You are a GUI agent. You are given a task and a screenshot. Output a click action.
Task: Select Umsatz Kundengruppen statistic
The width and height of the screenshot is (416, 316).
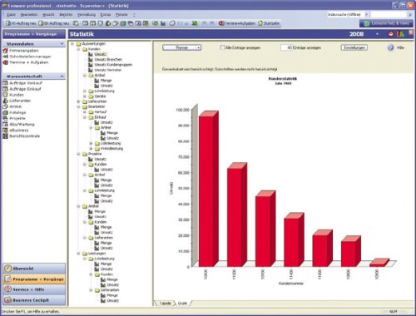113,65
